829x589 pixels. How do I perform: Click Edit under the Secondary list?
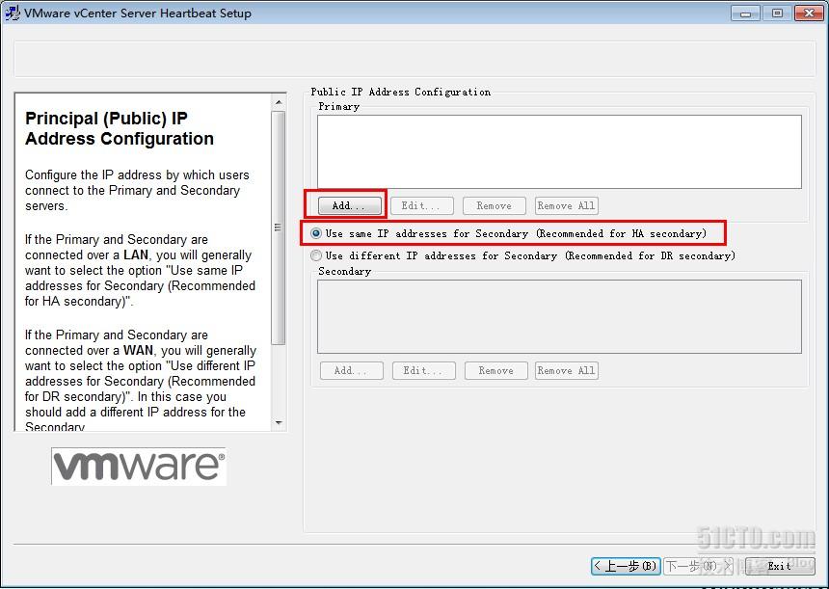point(424,370)
